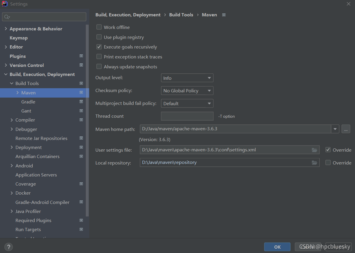Click the project-level icon beside Version Control

(81, 65)
